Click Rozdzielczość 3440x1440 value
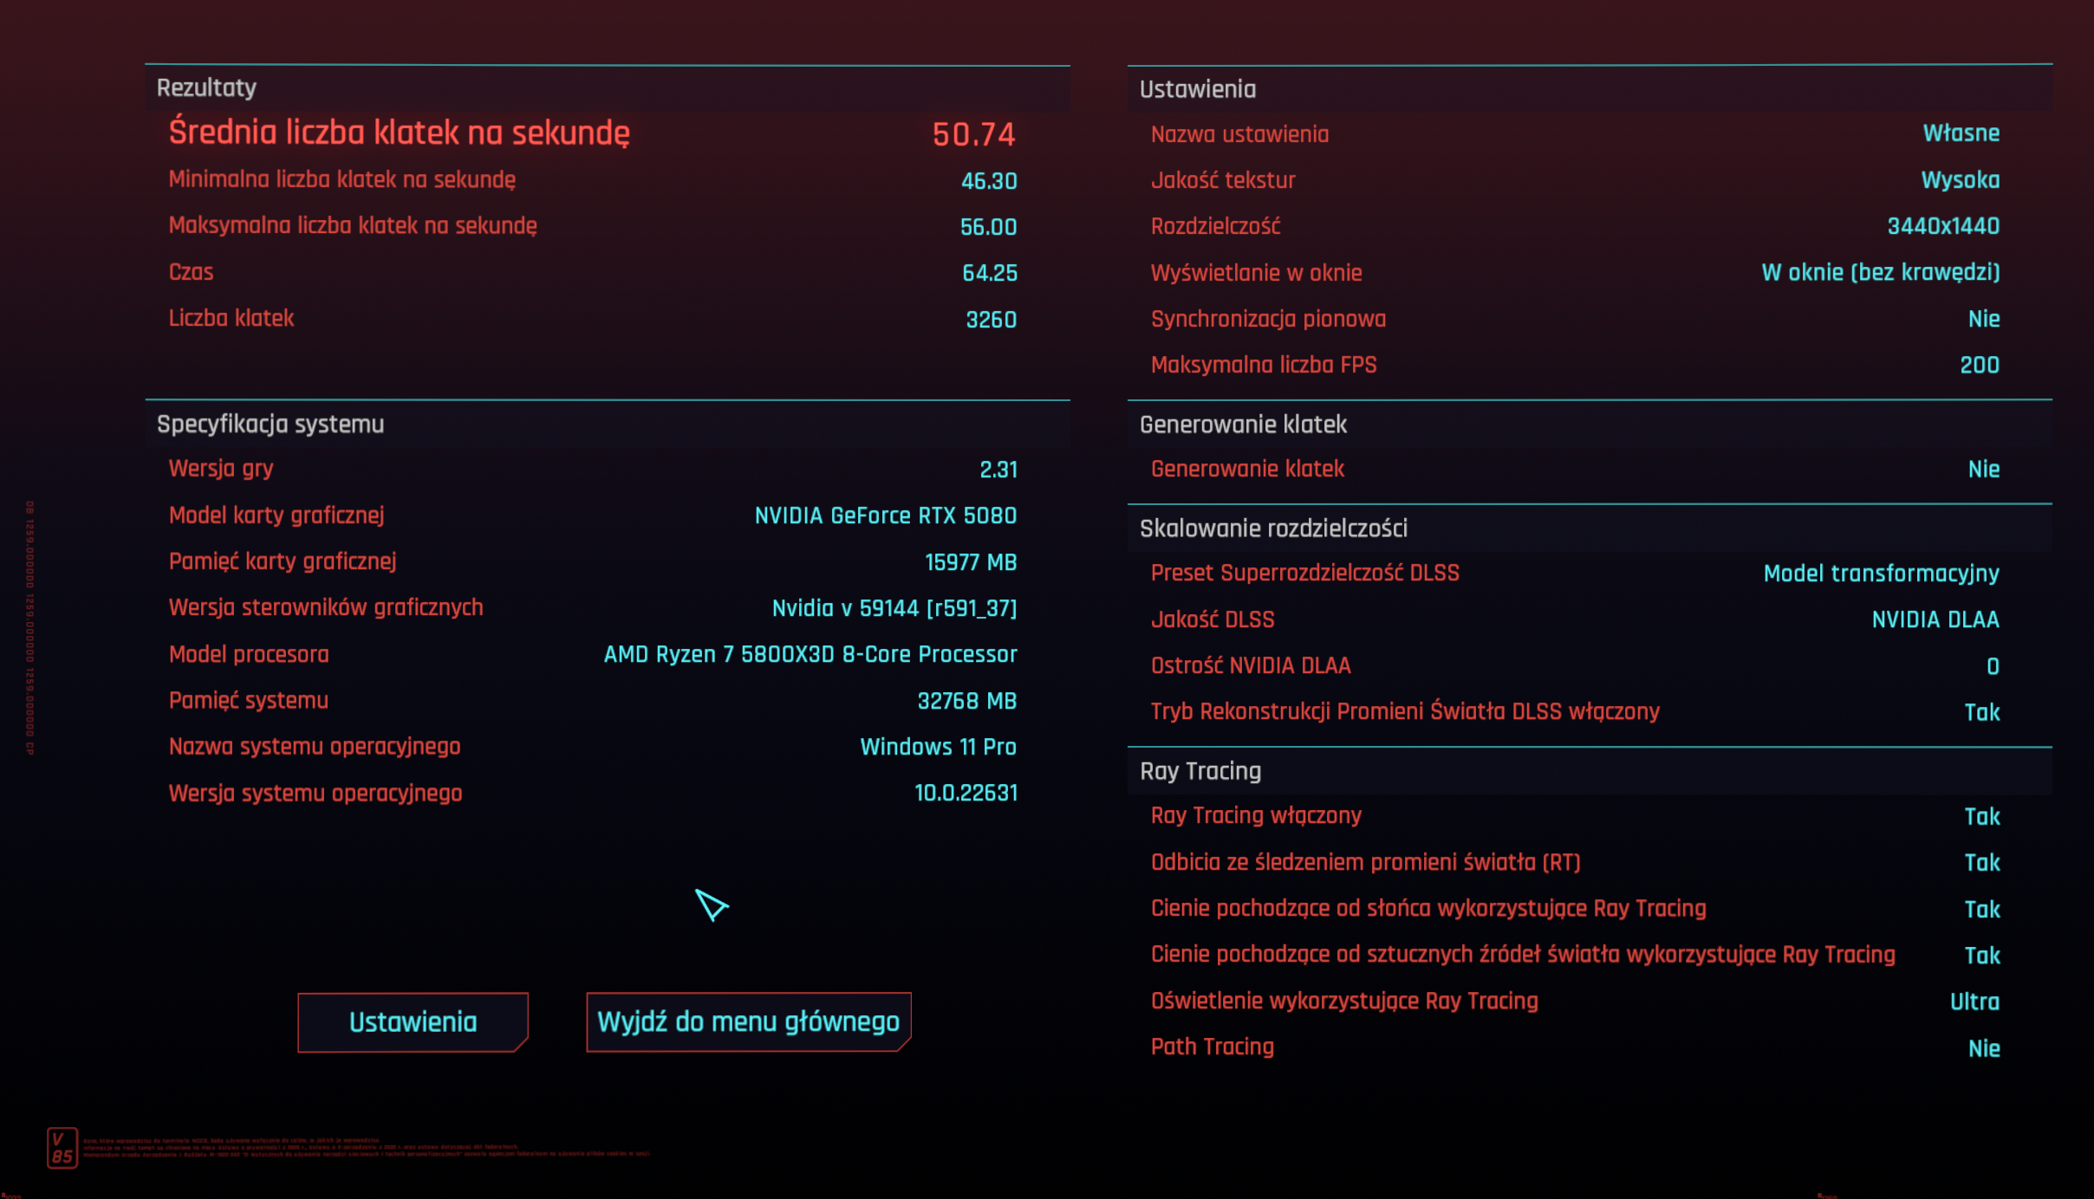This screenshot has height=1199, width=2094. pos(1942,227)
